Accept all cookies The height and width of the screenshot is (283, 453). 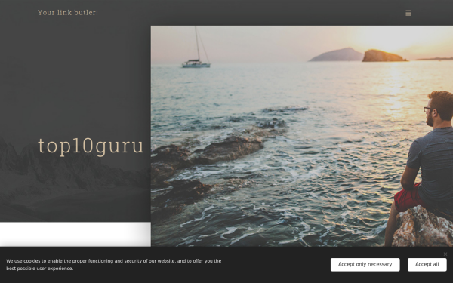(427, 265)
